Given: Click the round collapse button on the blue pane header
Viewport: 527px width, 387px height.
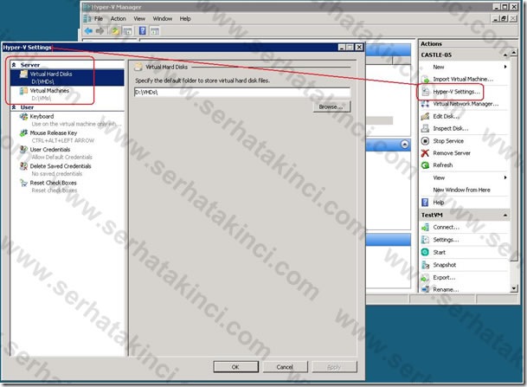Looking at the screenshot, I should tap(405, 145).
